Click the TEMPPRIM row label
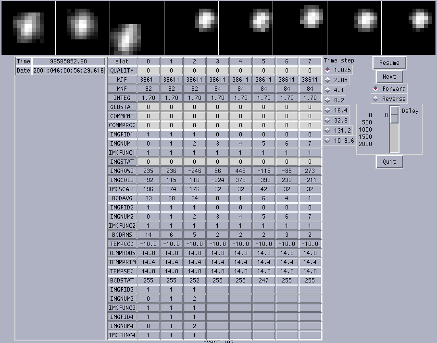 click(x=122, y=262)
